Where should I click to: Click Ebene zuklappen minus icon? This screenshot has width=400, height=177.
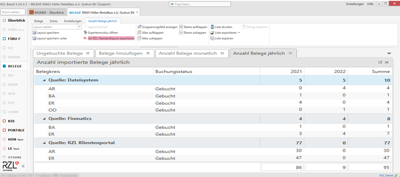point(181,33)
